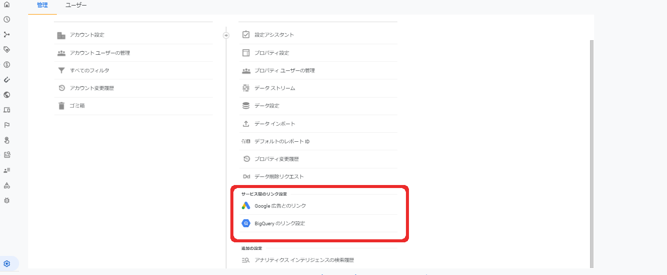Open the ゴミ箱 trash item
667x275 pixels.
point(77,106)
